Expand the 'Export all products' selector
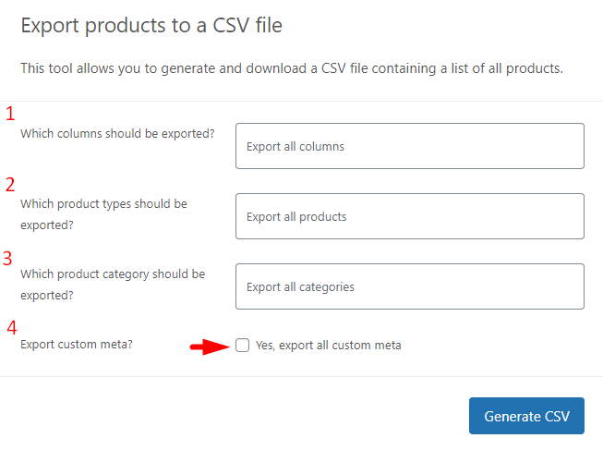603x450 pixels. 409,216
